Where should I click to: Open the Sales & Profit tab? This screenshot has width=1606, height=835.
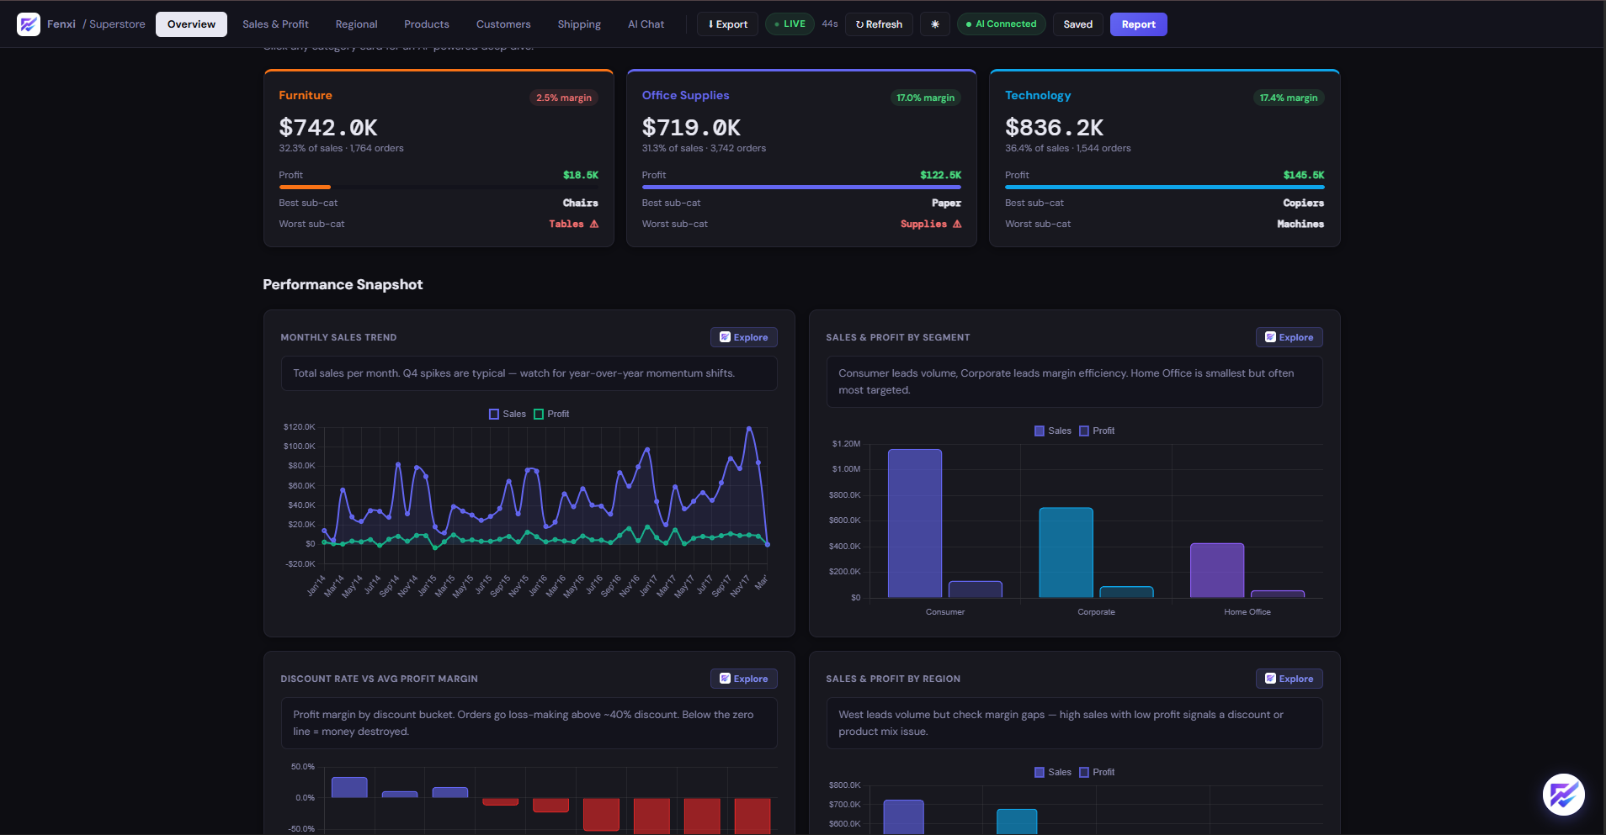point(275,24)
